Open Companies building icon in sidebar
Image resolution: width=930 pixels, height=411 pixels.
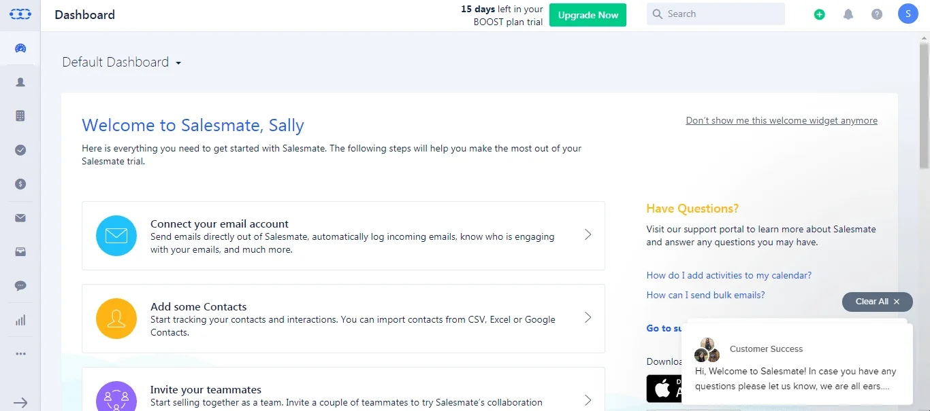(20, 116)
